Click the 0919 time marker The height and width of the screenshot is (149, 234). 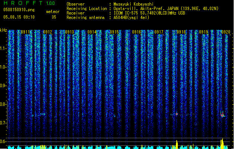[x=203, y=32]
